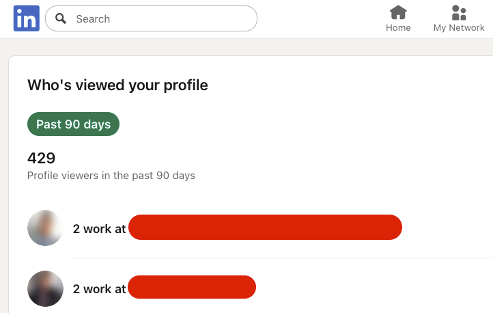Click the shorter redacted company name

(192, 288)
